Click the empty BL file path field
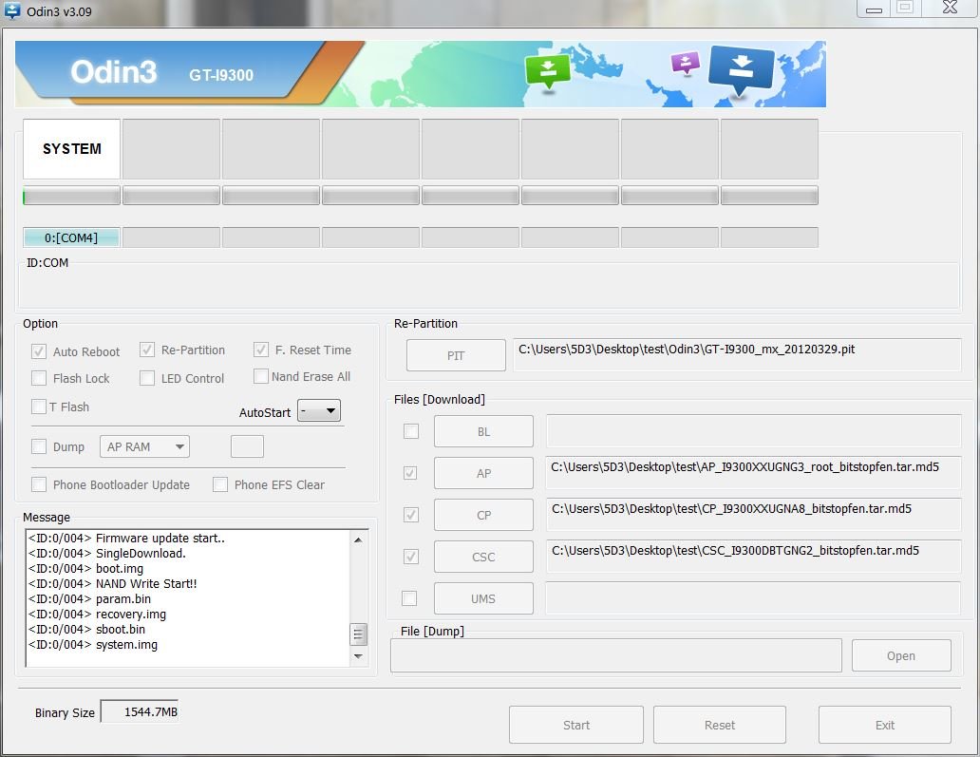Image resolution: width=980 pixels, height=757 pixels. click(753, 430)
